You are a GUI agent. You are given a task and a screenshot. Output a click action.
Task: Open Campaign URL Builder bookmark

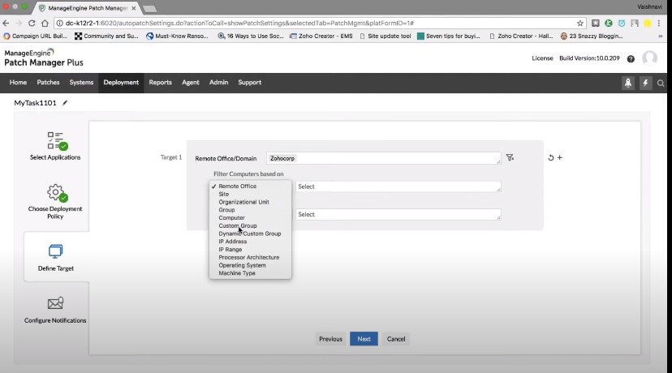tap(36, 36)
